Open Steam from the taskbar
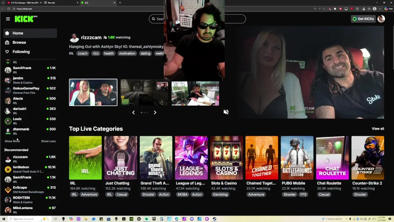This screenshot has width=394, height=222. pos(214,219)
